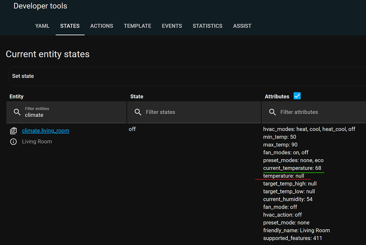366x245 pixels.
Task: Switch to the TEMPLATE tab
Action: (x=137, y=26)
